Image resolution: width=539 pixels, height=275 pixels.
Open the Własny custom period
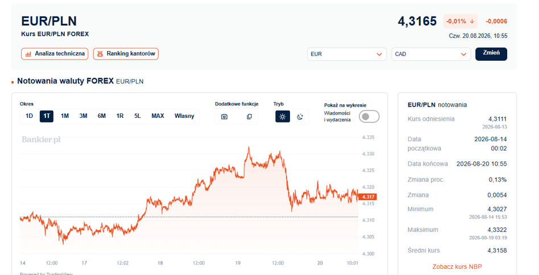coord(184,116)
